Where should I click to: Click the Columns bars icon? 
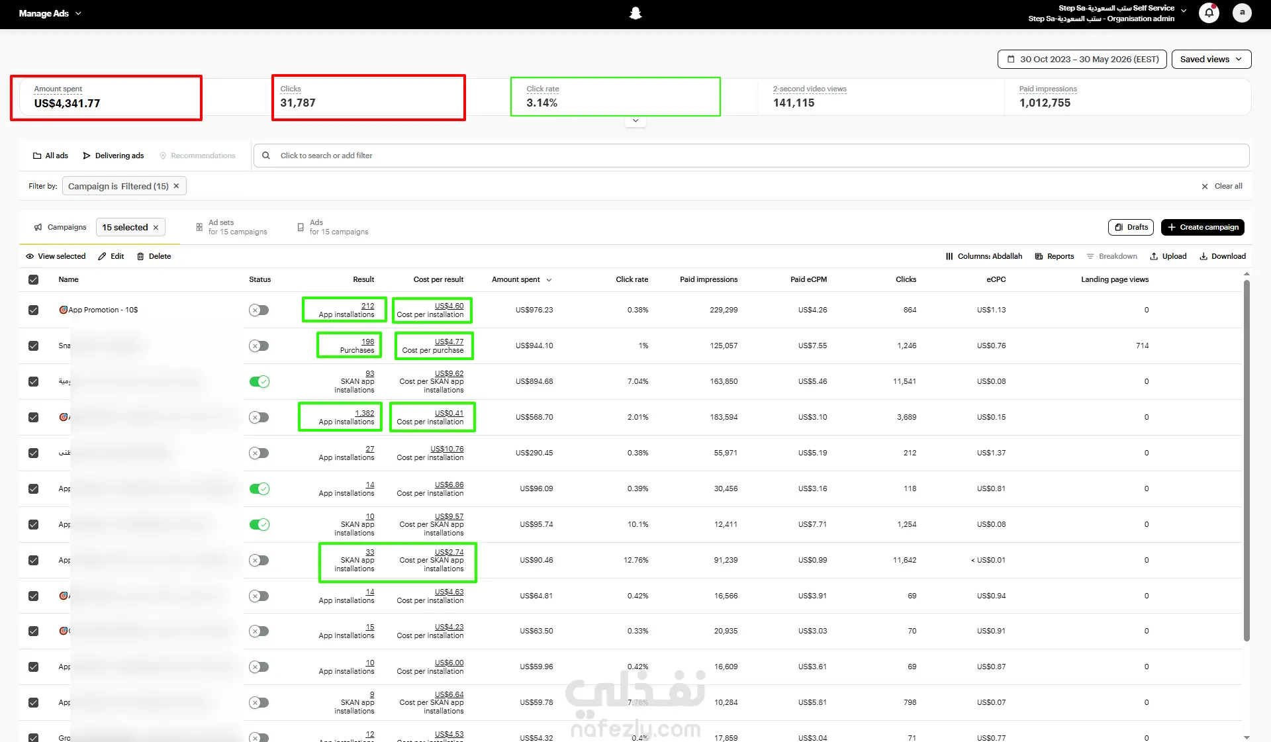[x=949, y=256]
